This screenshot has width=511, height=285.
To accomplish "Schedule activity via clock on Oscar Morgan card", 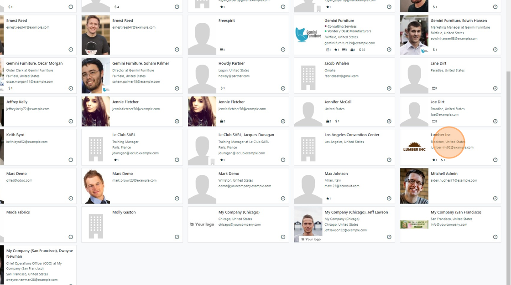I will coord(71,88).
